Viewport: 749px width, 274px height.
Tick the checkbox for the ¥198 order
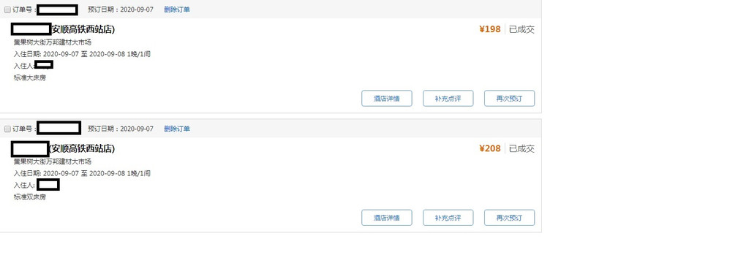tap(7, 9)
